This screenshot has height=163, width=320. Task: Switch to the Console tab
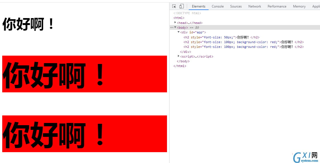(218, 6)
